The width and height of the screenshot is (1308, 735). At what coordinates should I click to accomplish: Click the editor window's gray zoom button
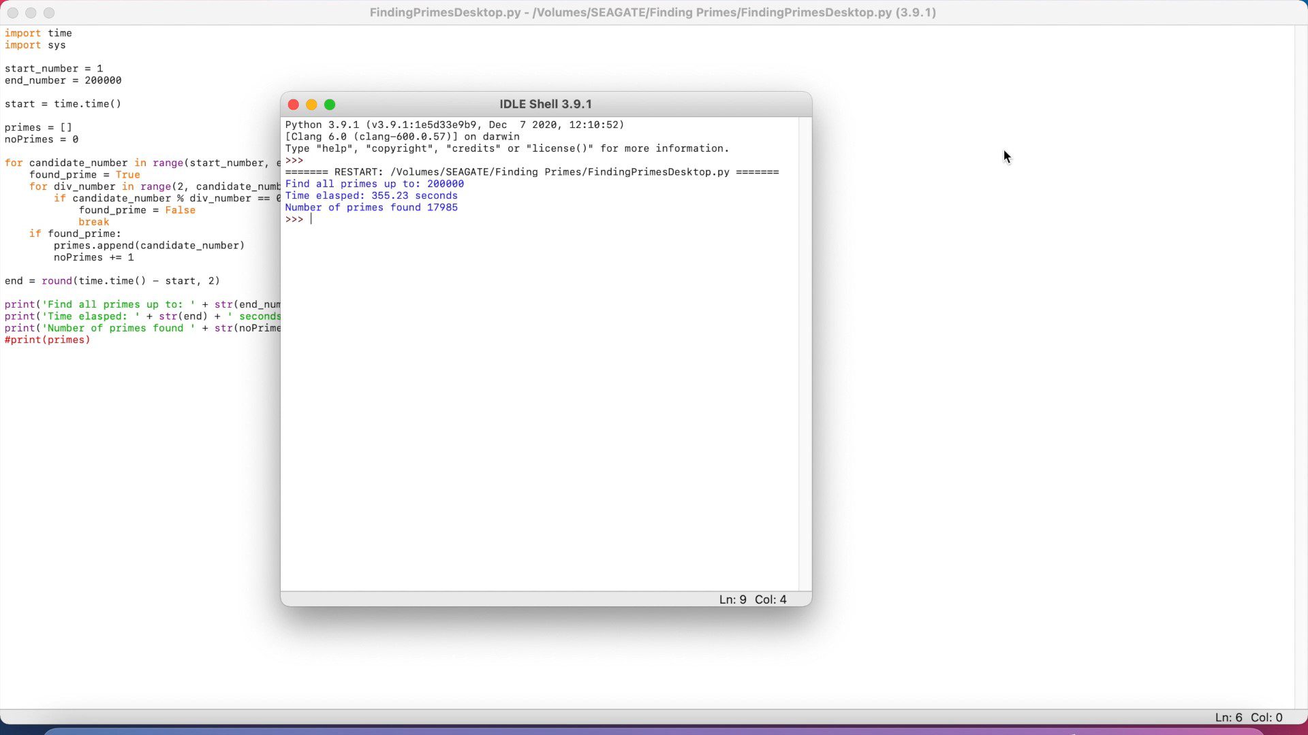click(49, 13)
